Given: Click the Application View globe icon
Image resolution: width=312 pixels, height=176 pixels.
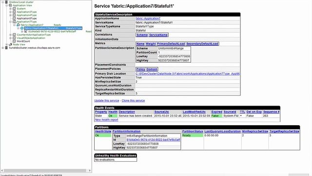Looking at the screenshot, I should coord(10,5).
